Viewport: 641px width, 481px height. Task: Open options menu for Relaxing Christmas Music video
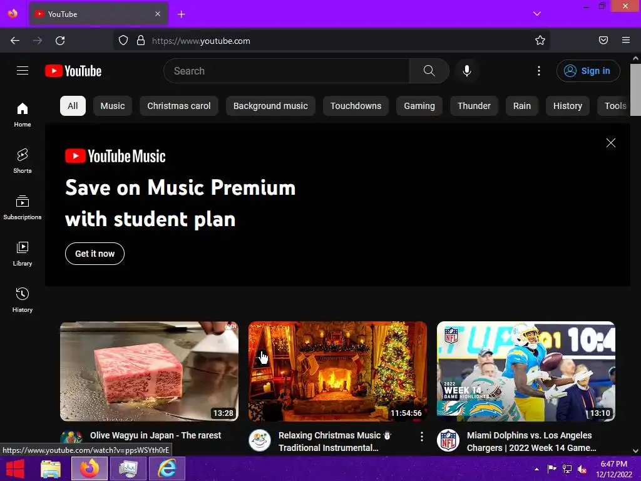[421, 437]
